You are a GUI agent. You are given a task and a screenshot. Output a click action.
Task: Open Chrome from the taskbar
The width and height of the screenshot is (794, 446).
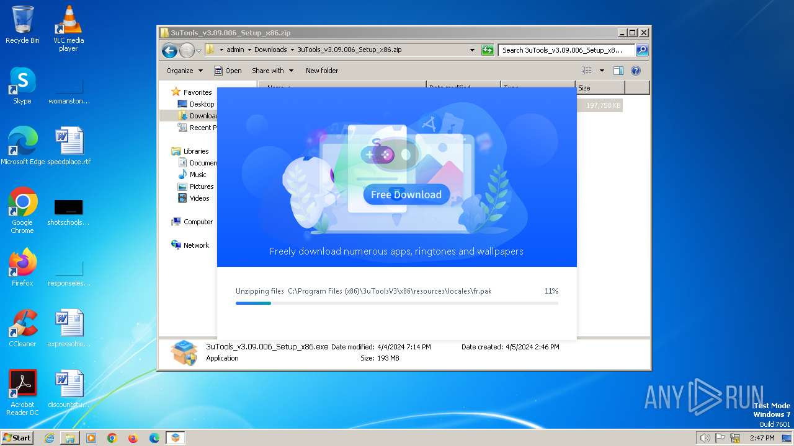click(112, 438)
